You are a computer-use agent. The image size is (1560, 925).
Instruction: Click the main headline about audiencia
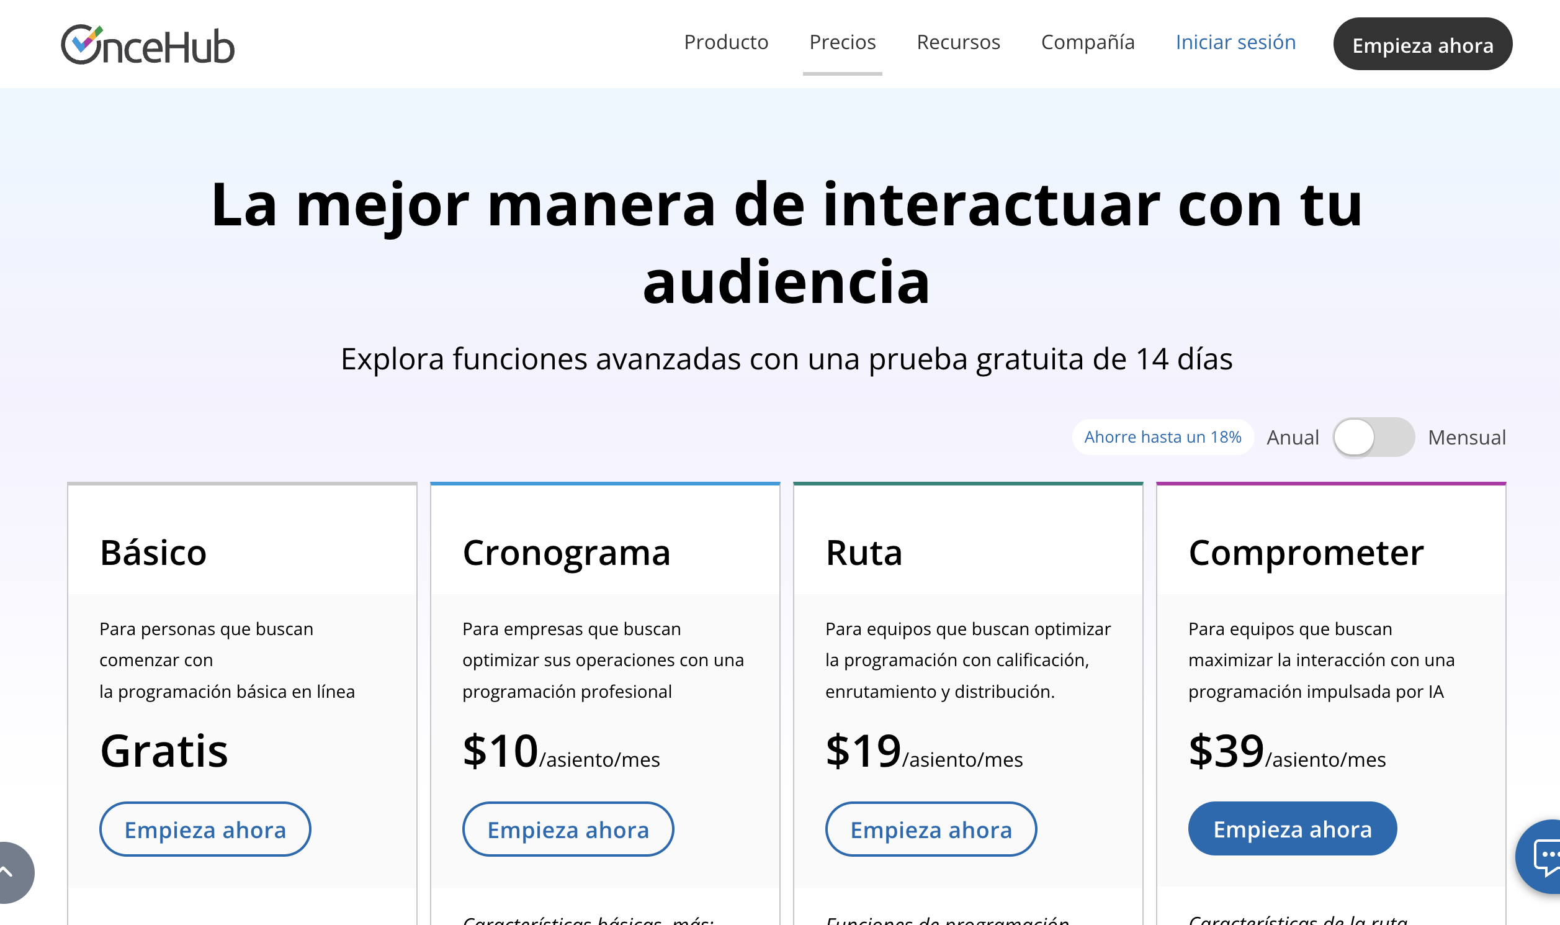pyautogui.click(x=786, y=243)
